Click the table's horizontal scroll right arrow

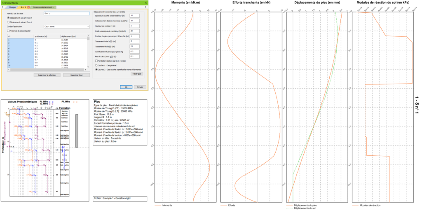tap(86, 69)
